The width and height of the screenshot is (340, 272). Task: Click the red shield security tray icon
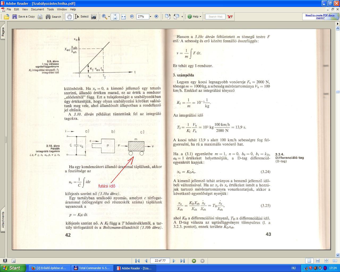point(311,268)
